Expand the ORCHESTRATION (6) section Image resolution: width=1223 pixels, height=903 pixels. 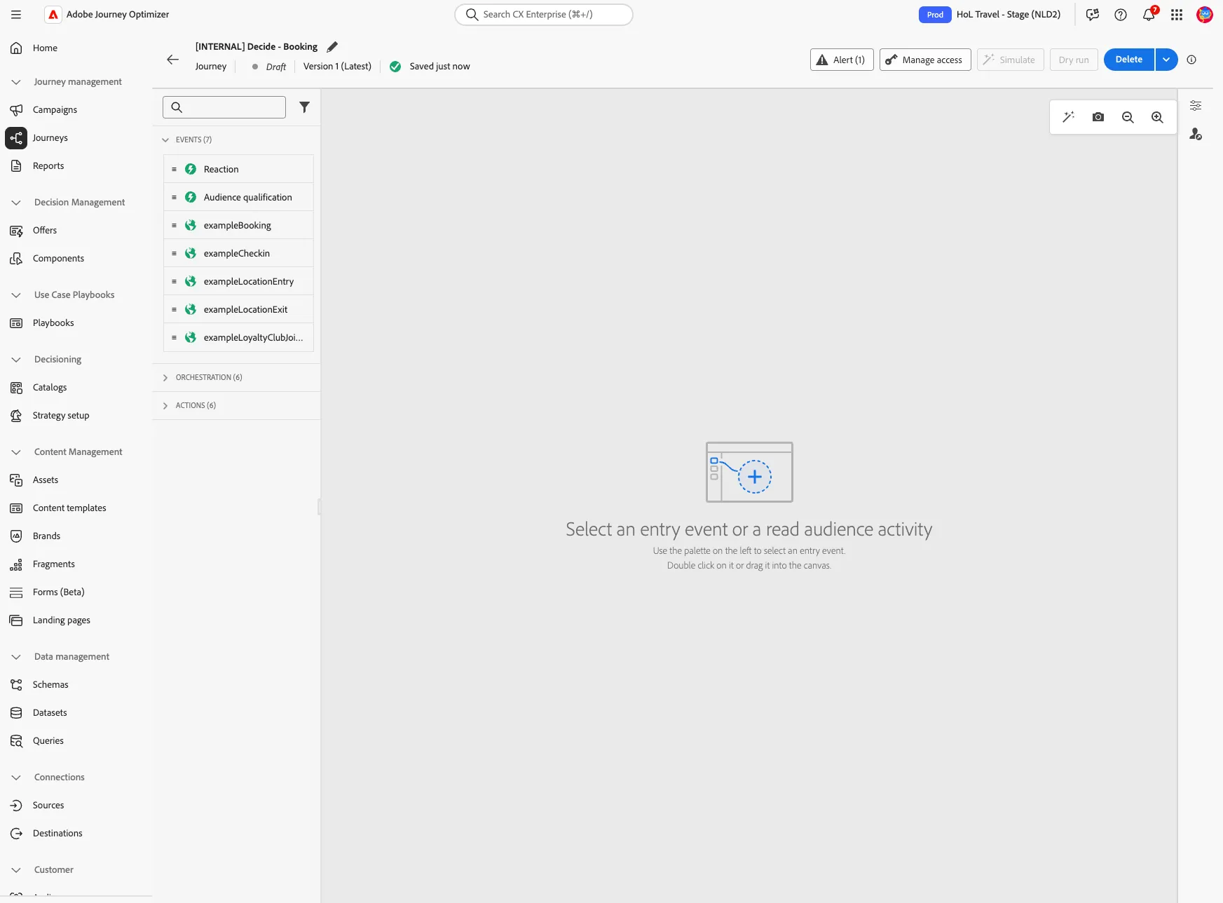[165, 378]
